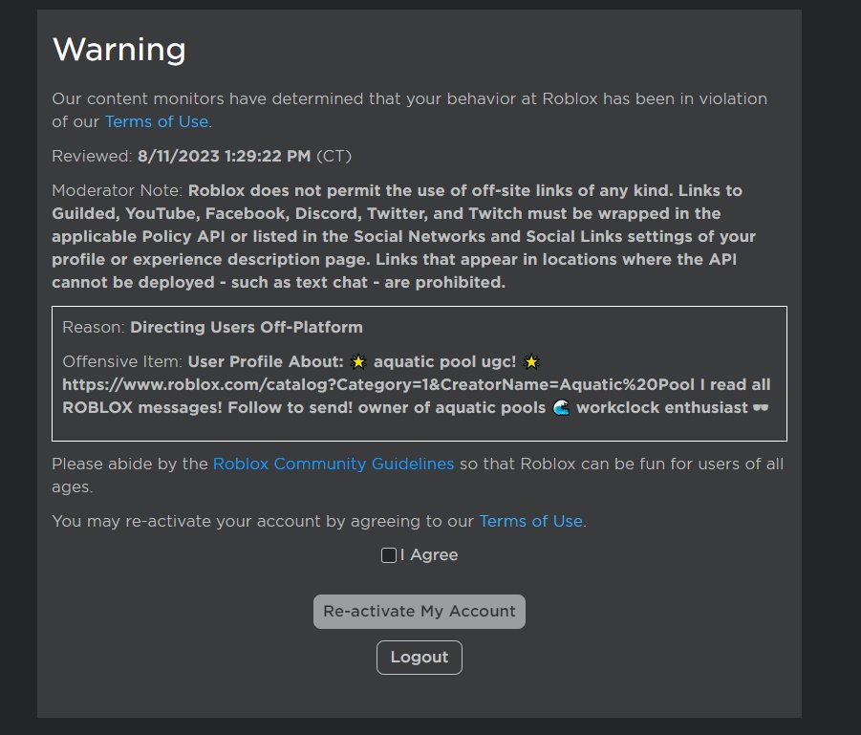Click the wave emoji after aquatic pools
861x735 pixels.
(x=561, y=407)
